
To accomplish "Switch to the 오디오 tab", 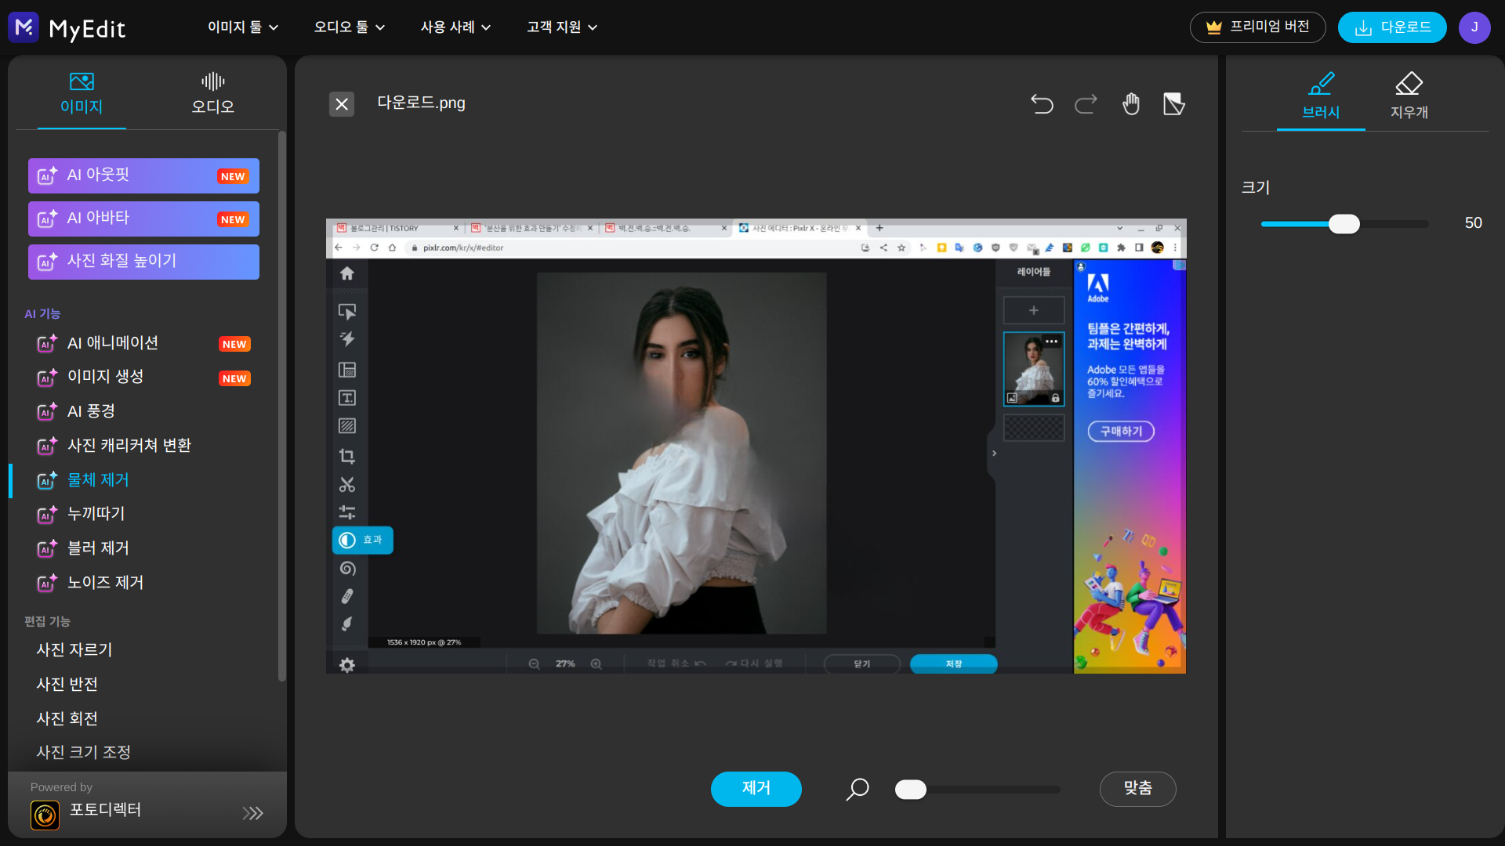I will pyautogui.click(x=212, y=93).
